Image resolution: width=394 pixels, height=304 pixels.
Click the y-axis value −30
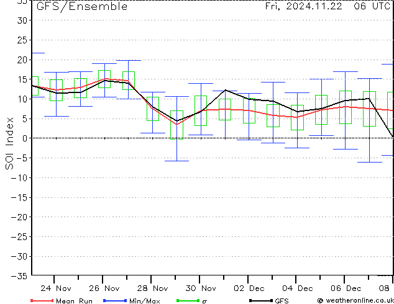[x=19, y=257]
